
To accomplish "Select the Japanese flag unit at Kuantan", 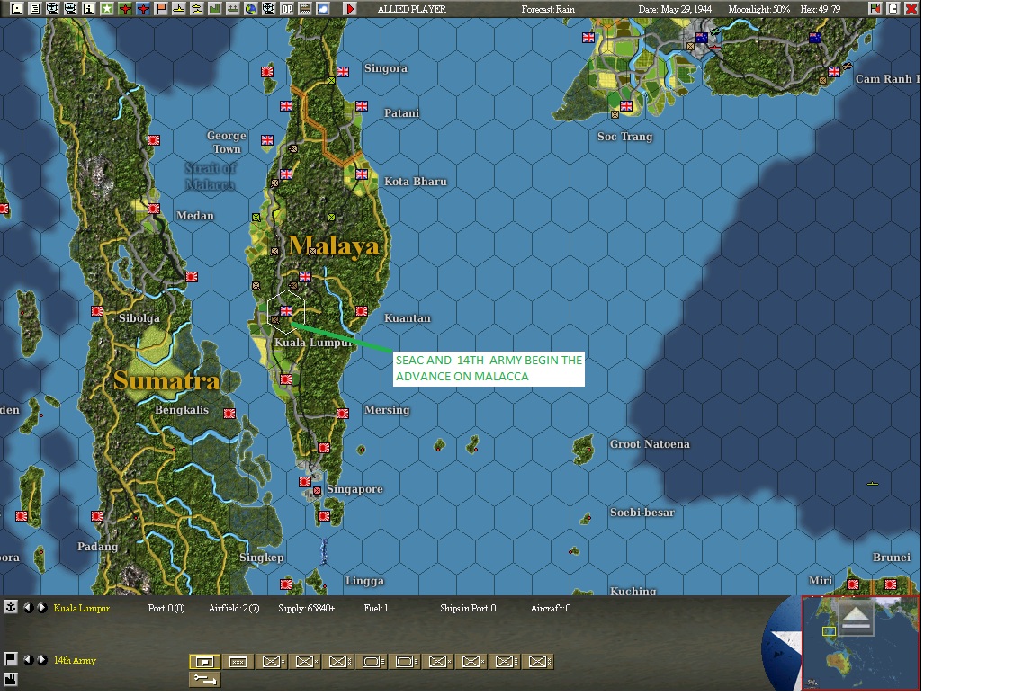I will point(362,311).
